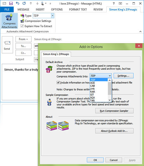Click the envelope icon on Send button
Image resolution: width=144 pixels, height=166 pixels.
tap(7, 43)
